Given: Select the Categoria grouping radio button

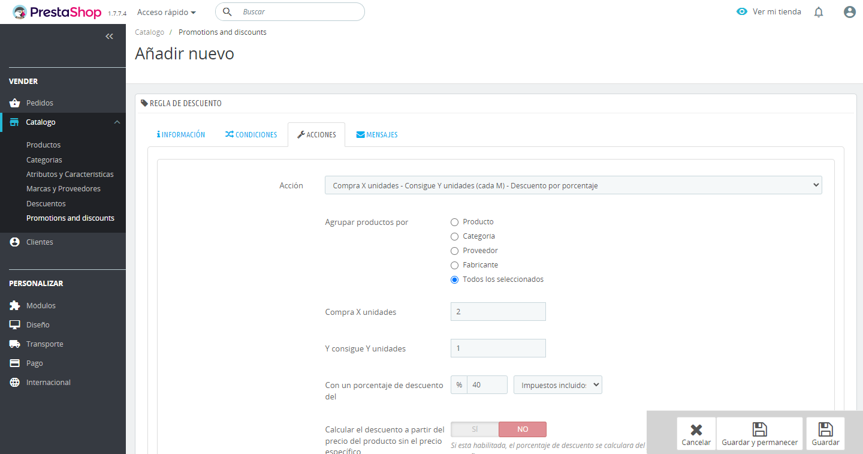Looking at the screenshot, I should (454, 236).
